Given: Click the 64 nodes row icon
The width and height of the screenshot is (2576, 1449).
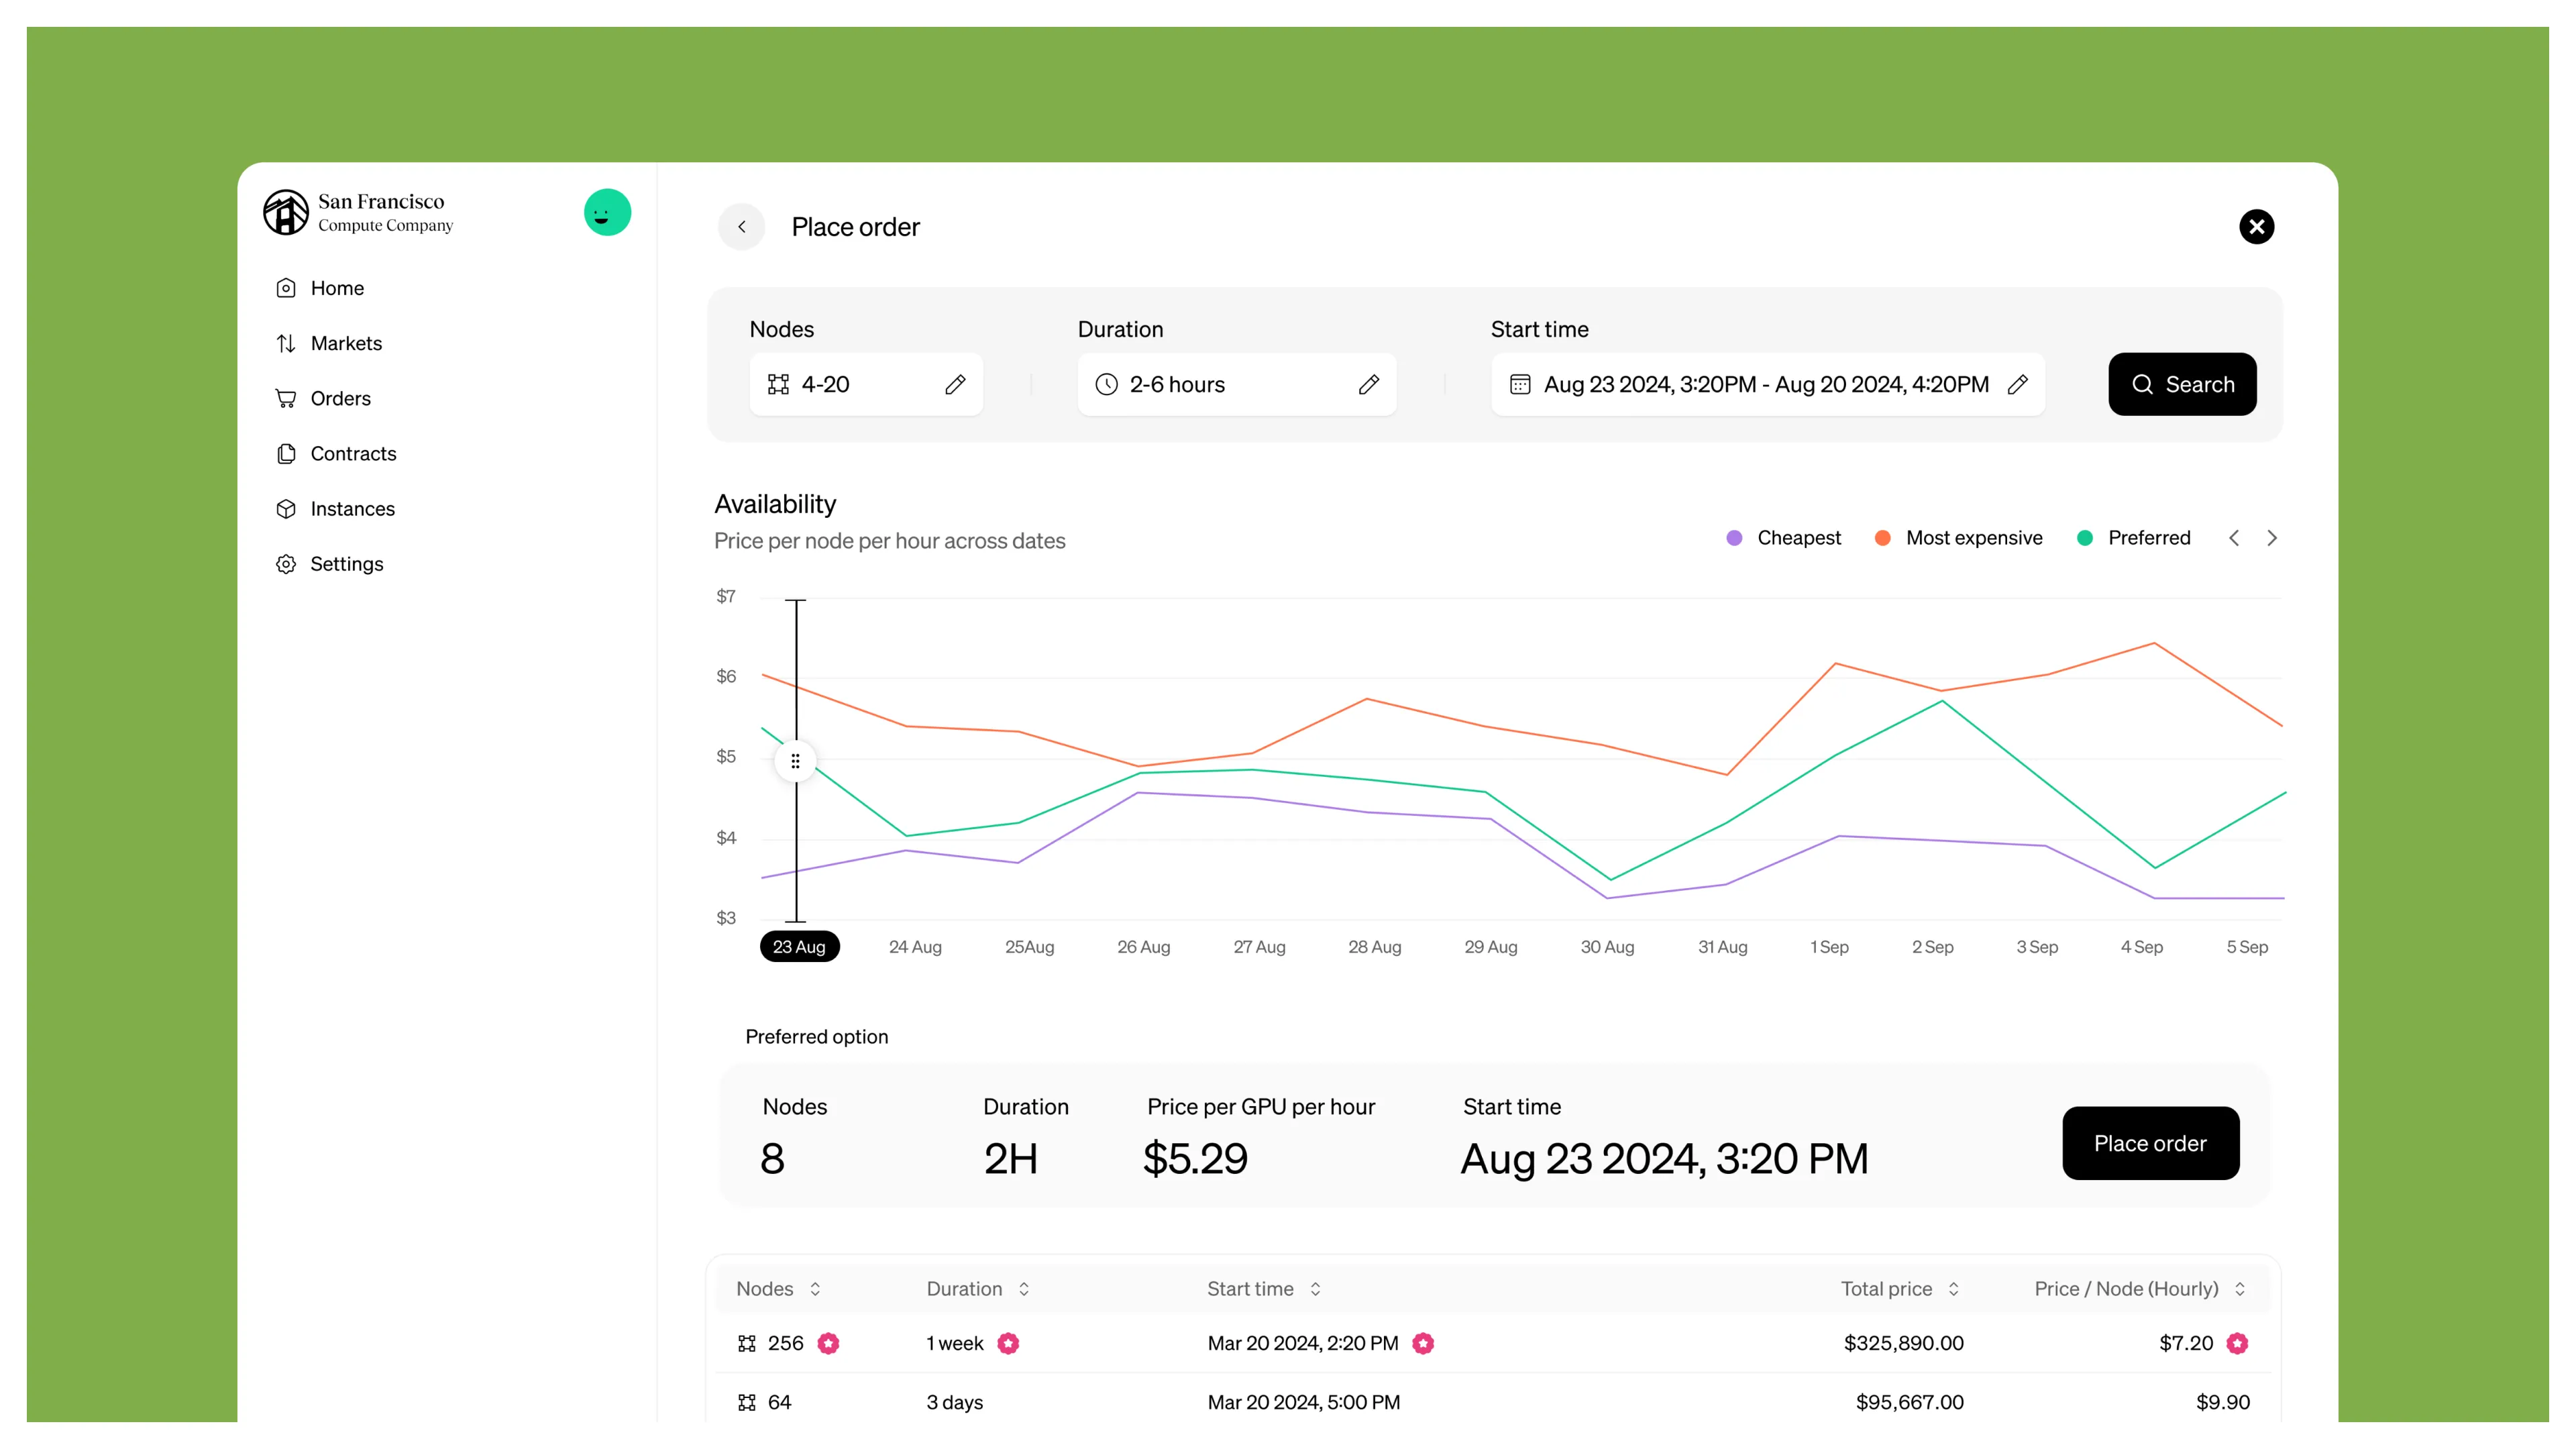Looking at the screenshot, I should tap(746, 1402).
